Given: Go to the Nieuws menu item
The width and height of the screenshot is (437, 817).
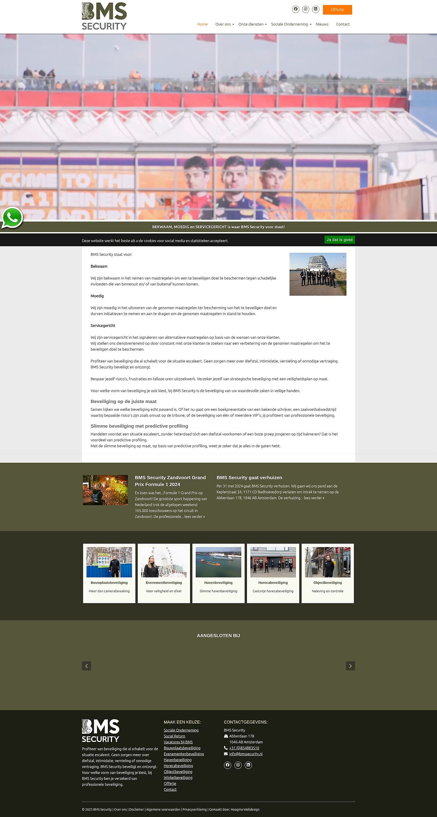Looking at the screenshot, I should [x=322, y=24].
